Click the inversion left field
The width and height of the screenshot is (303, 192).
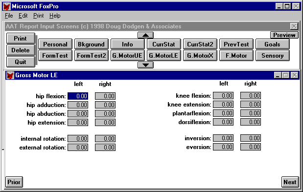[223, 138]
